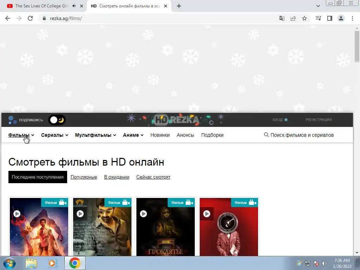360x270 pixels.
Task: Toggle the night mode switch
Action: coord(57,120)
